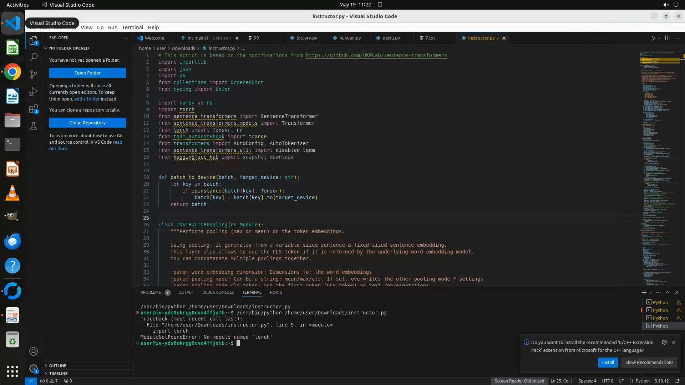This screenshot has width=685, height=385.
Task: Install the recommended C/C++ extension pack
Action: (608, 362)
